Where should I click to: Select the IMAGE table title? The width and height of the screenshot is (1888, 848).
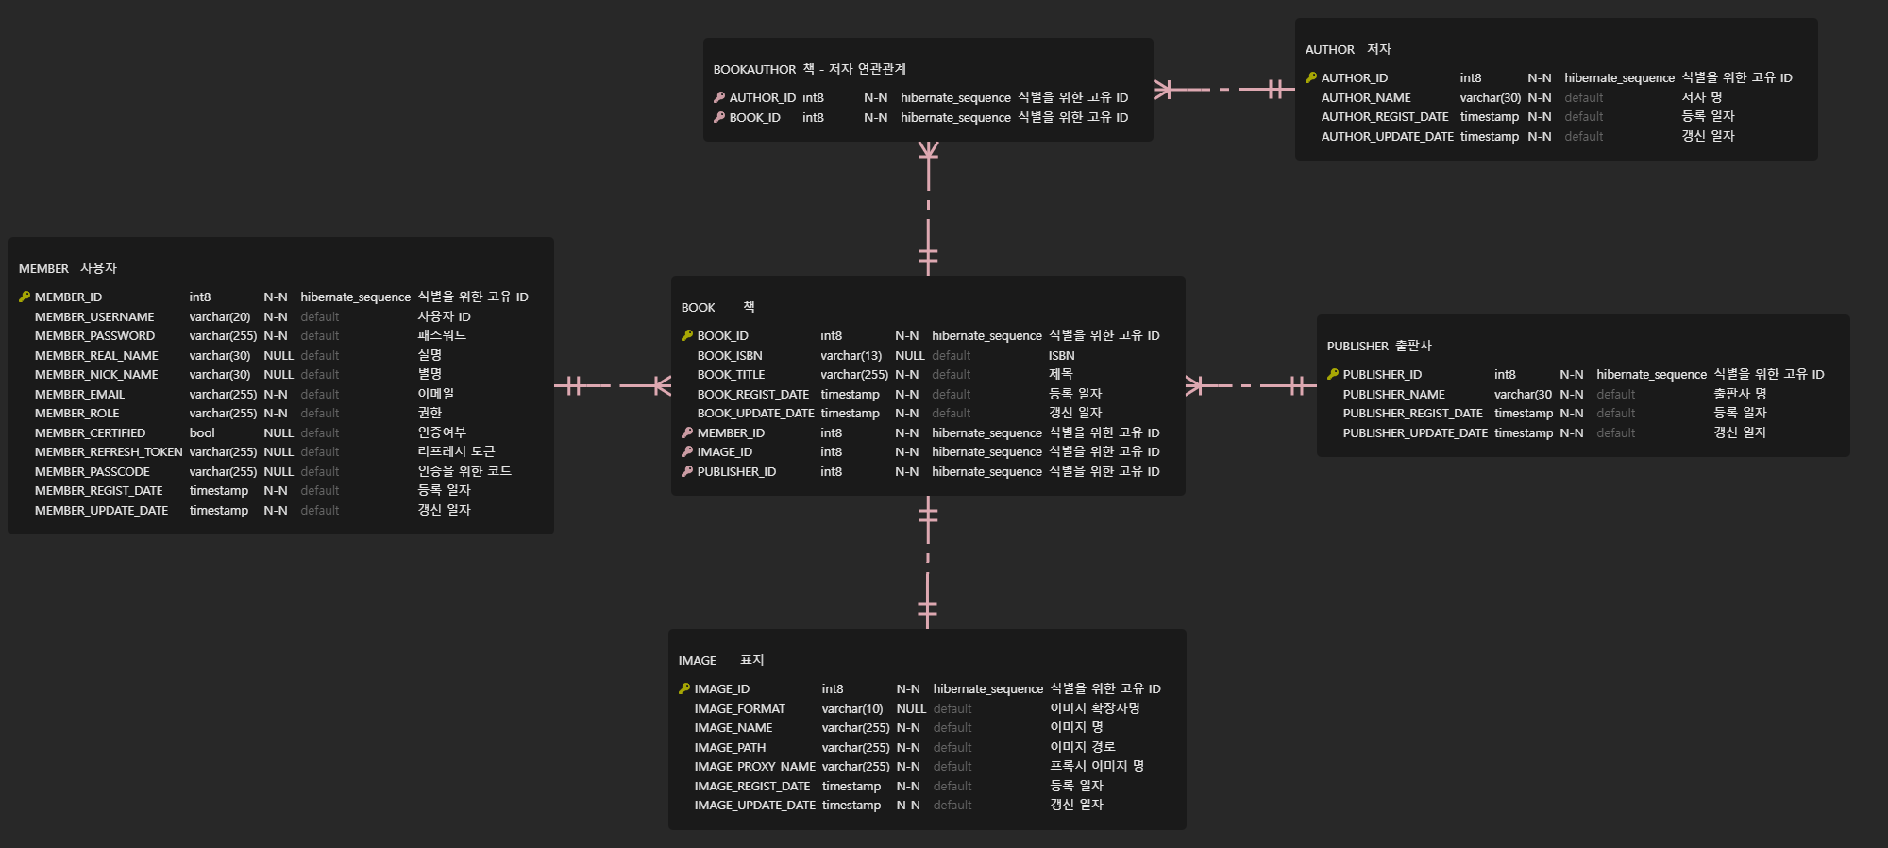point(698,660)
